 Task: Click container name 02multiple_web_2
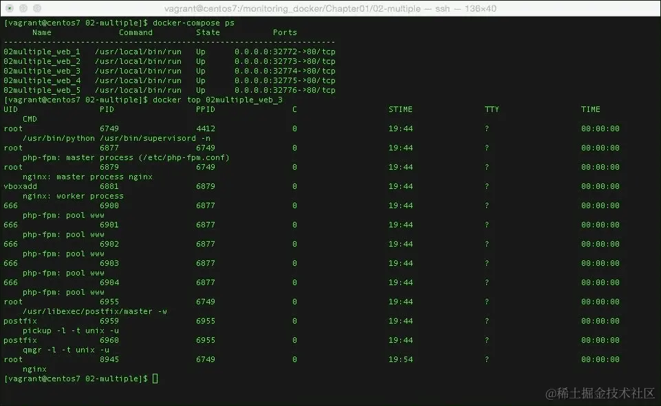42,62
